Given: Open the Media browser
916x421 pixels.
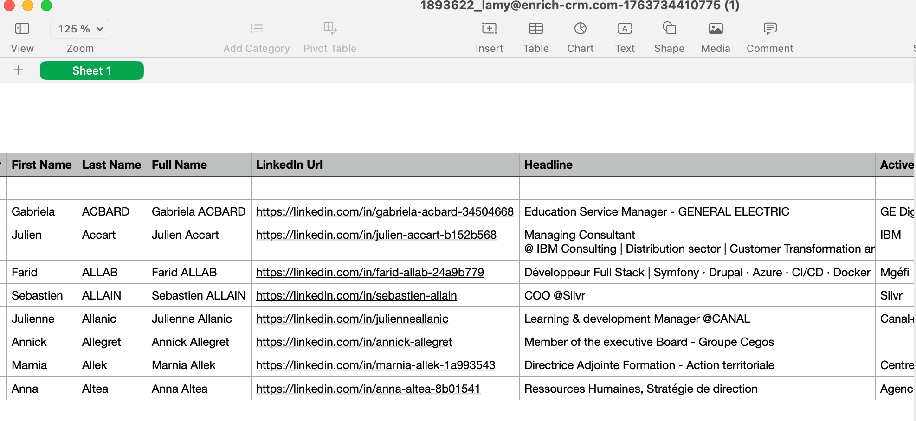Looking at the screenshot, I should point(715,28).
